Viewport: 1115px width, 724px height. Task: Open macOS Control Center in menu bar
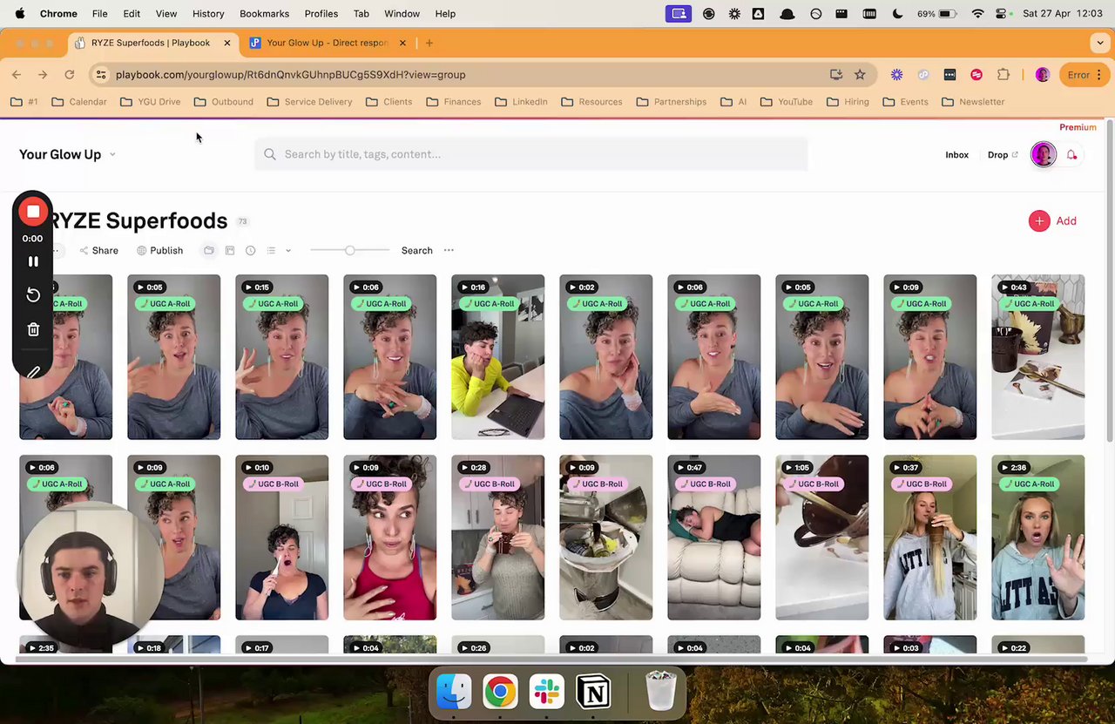(x=1001, y=14)
